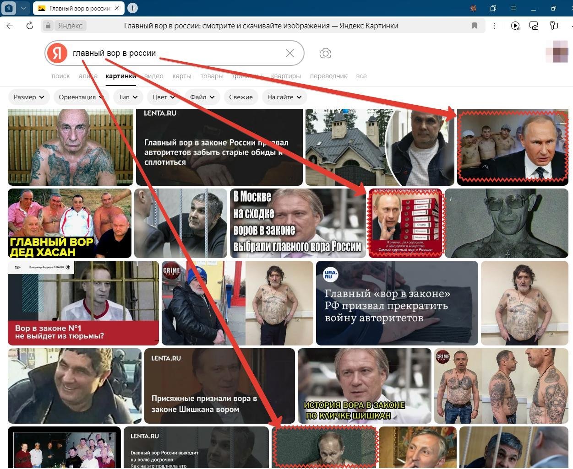
Task: Open the На сайте filter dropdown
Action: pyautogui.click(x=284, y=97)
